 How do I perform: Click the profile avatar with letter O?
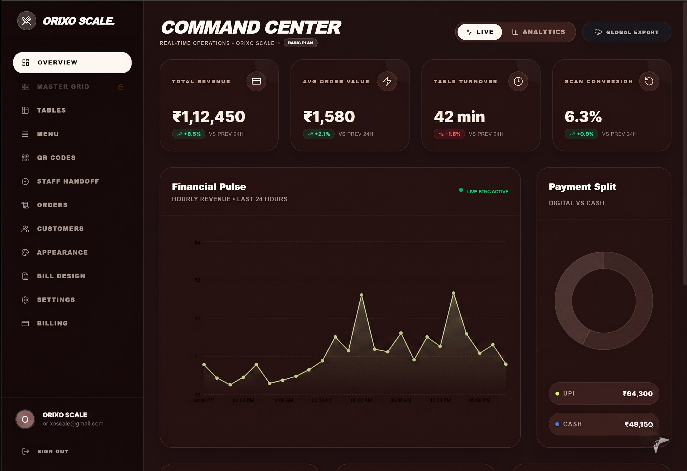click(x=25, y=419)
